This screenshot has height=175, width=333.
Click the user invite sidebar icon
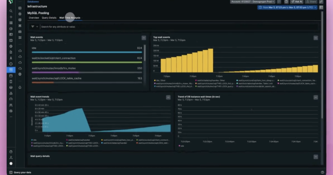[x=11, y=157]
